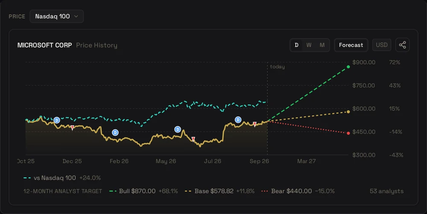The width and height of the screenshot is (427, 214).
Task: Click the $450.00 price axis label
Action: 364,132
